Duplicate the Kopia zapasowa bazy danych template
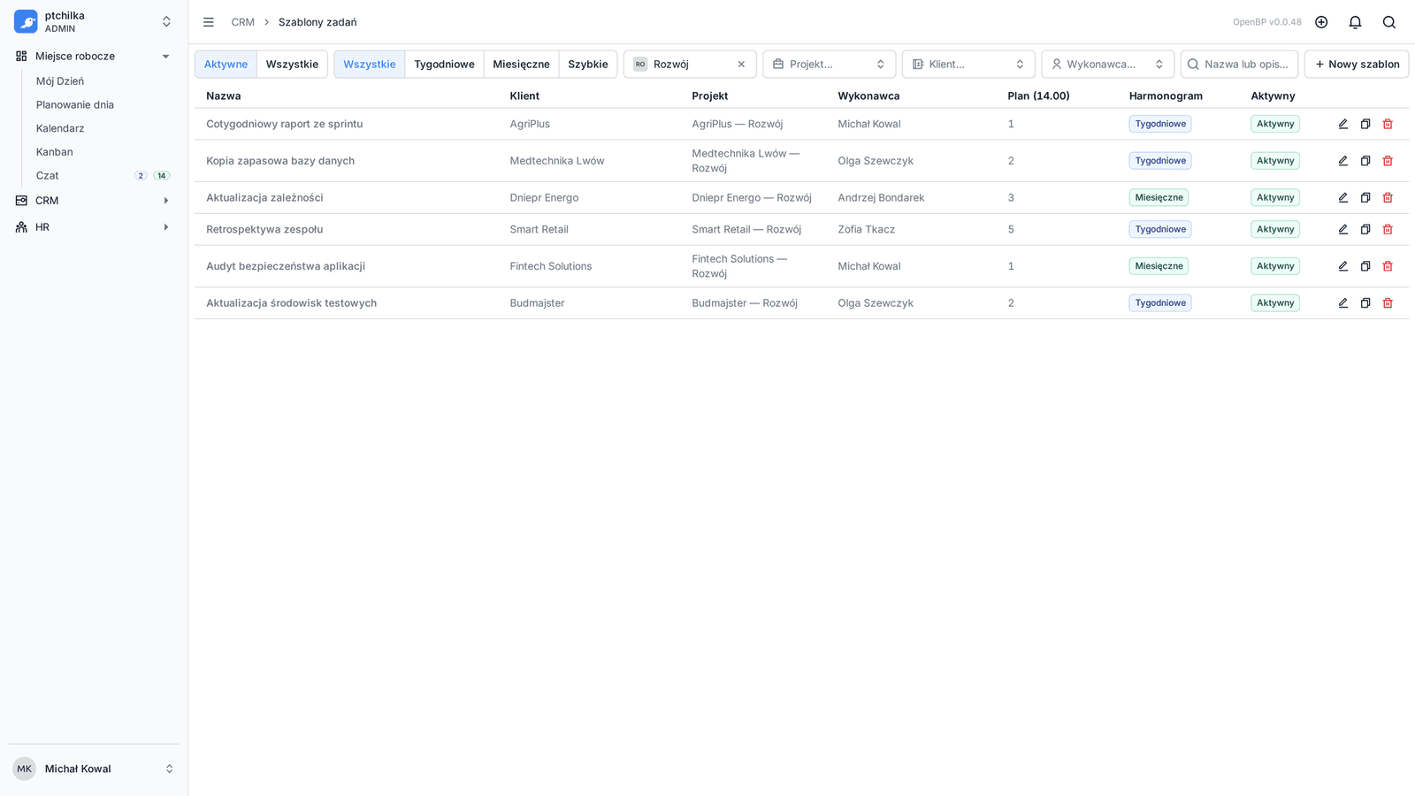 [x=1365, y=161]
